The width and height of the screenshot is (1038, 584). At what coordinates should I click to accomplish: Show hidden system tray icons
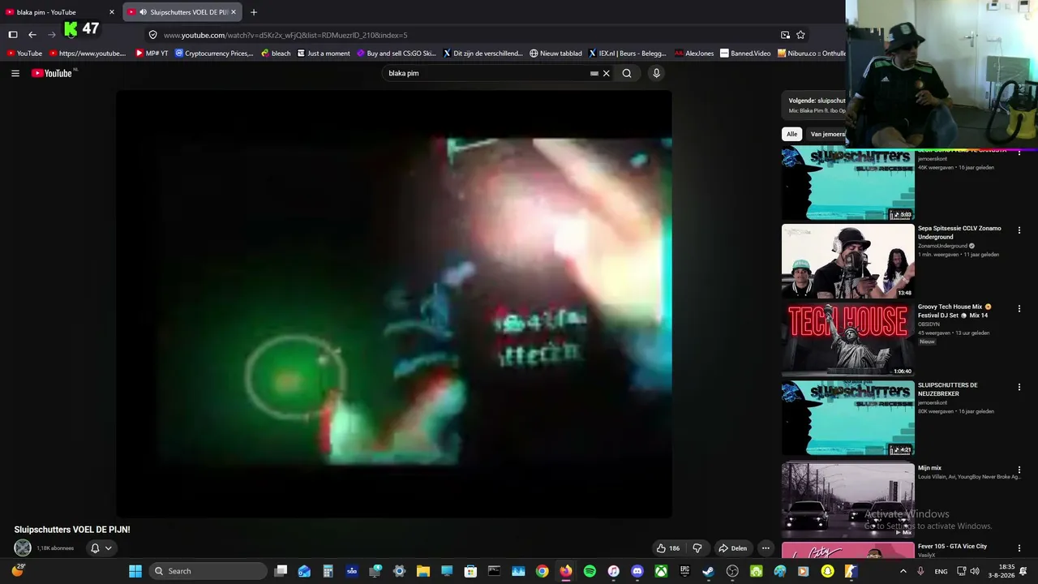[903, 571]
